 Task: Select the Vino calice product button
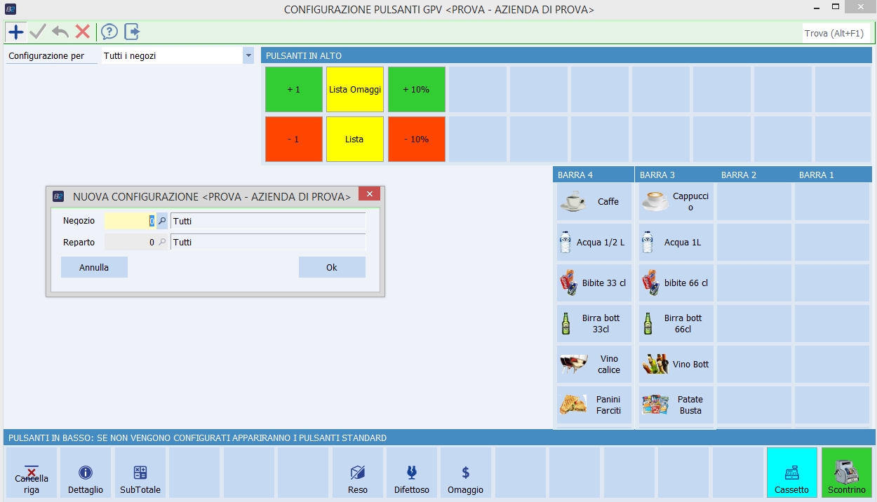594,365
